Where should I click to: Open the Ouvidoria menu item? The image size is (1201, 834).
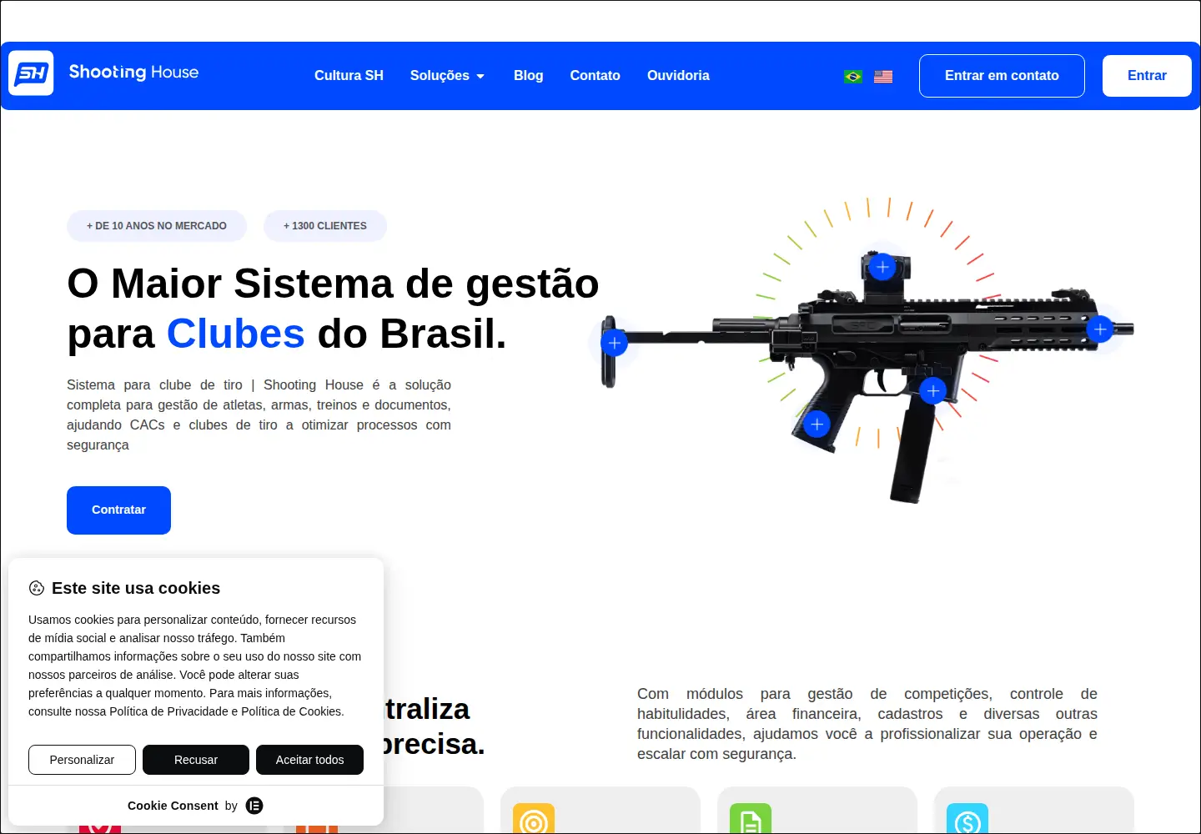[678, 76]
